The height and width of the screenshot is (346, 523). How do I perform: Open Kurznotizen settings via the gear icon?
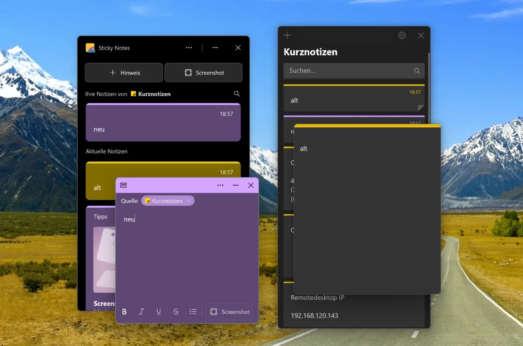401,35
